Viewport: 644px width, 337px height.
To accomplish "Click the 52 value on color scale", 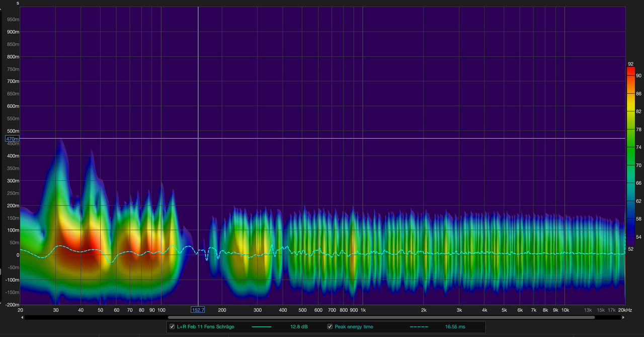I will 630,249.
